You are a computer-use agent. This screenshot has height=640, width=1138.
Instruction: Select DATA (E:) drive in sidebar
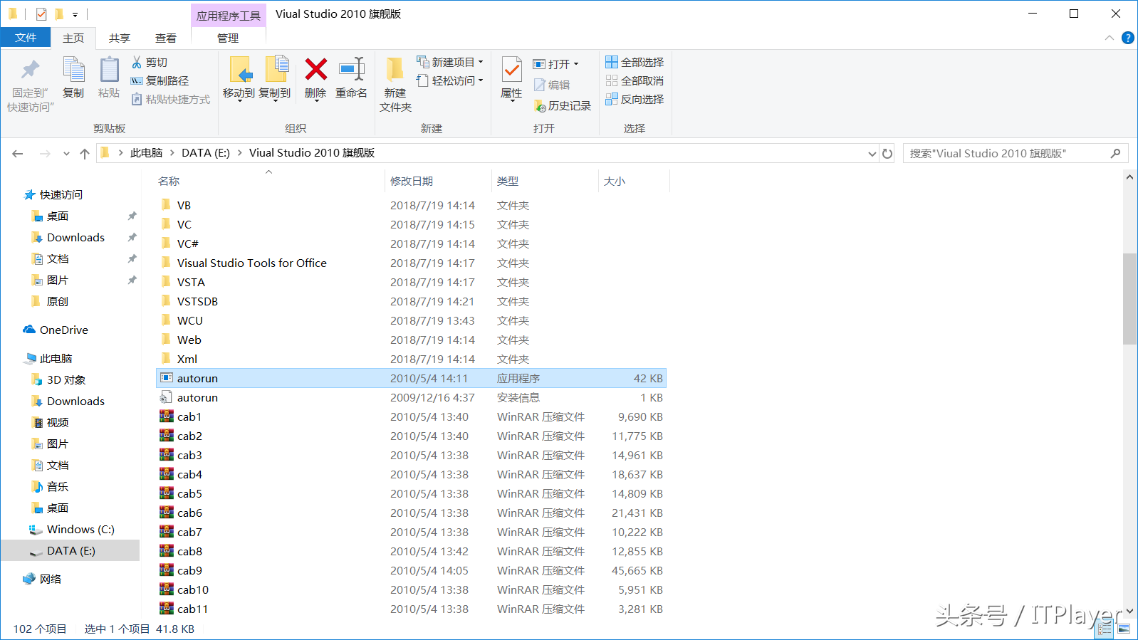pos(71,551)
